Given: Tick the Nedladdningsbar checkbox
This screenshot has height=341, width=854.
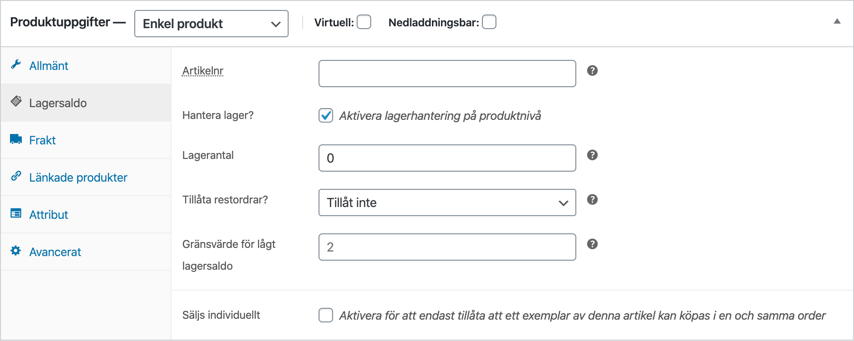Looking at the screenshot, I should (489, 22).
